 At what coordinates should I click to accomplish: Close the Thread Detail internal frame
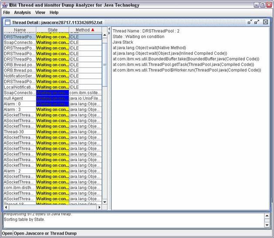click(x=265, y=22)
